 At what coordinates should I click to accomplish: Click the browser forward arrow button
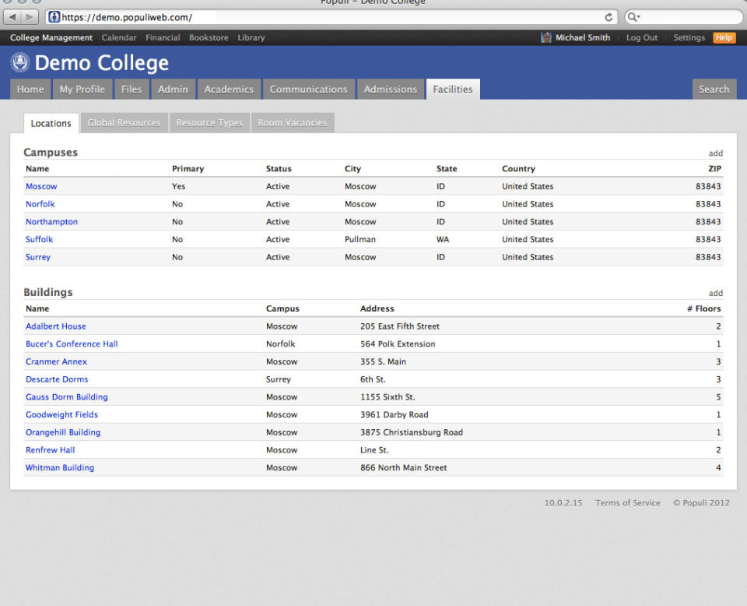pos(30,17)
